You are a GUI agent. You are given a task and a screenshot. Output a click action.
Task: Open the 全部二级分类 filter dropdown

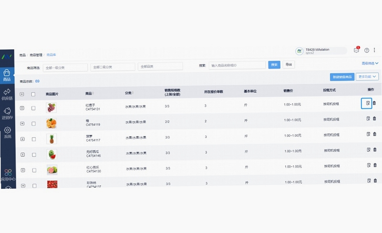click(x=113, y=67)
